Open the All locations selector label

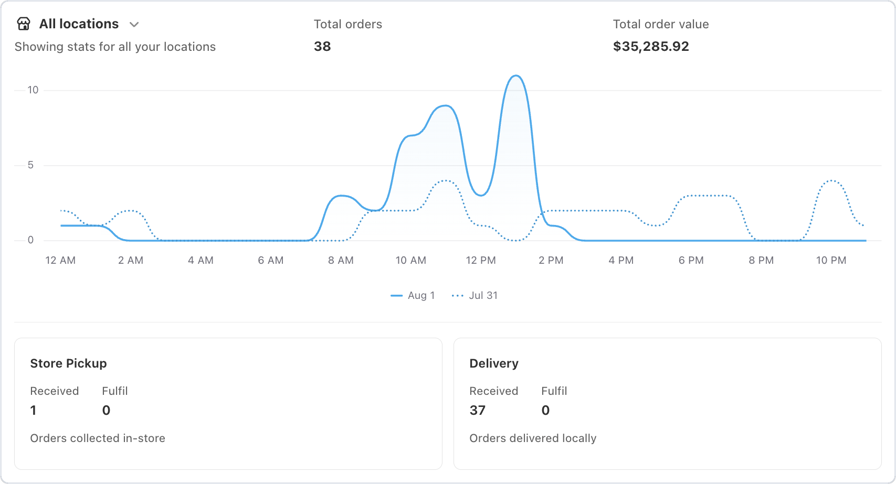(x=79, y=24)
